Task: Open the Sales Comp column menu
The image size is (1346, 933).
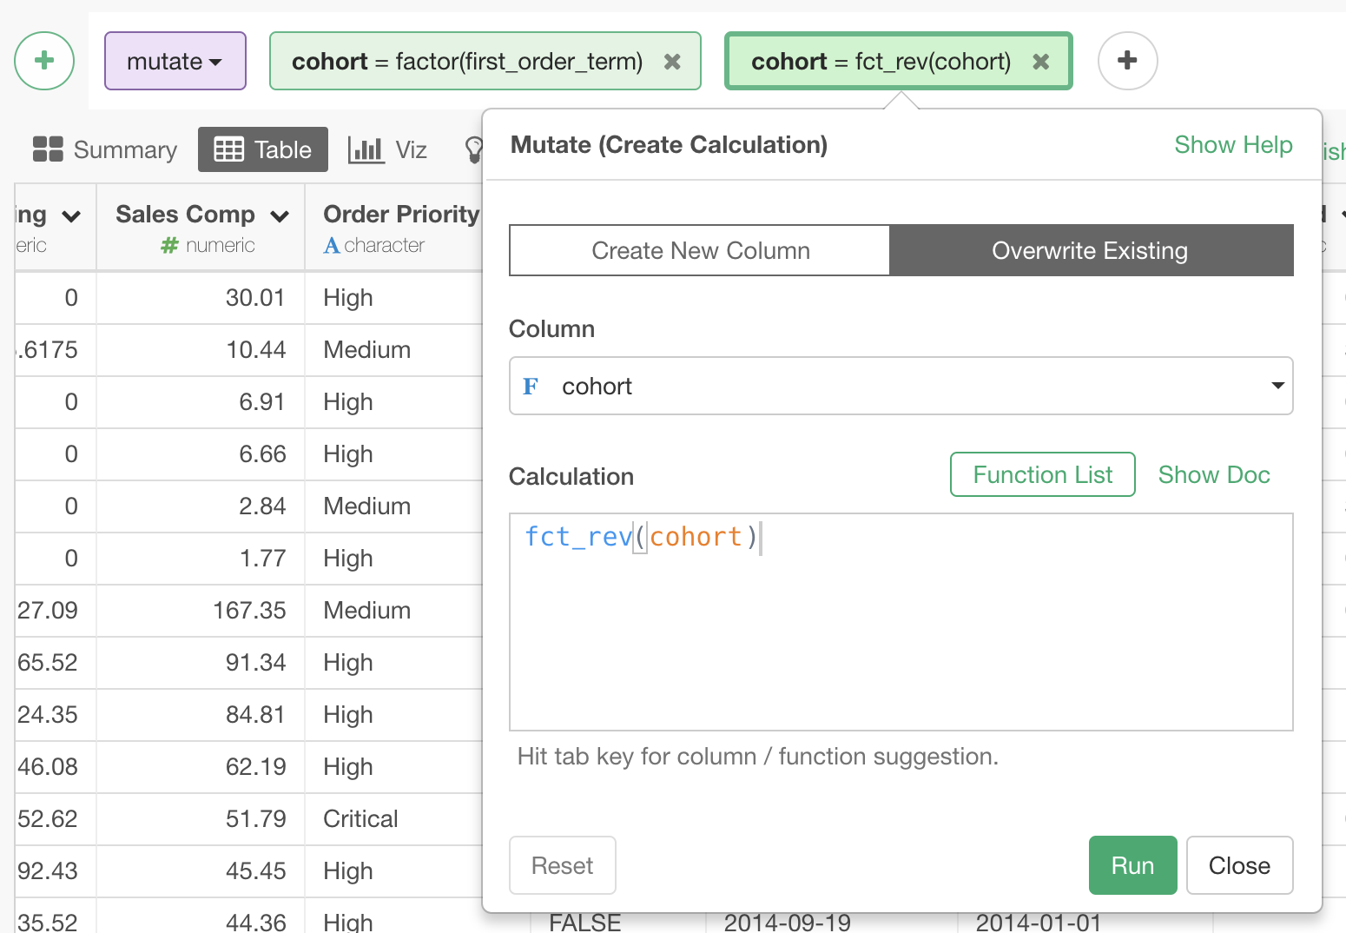Action: (x=280, y=216)
